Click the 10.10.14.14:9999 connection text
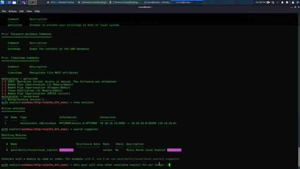 [112, 123]
